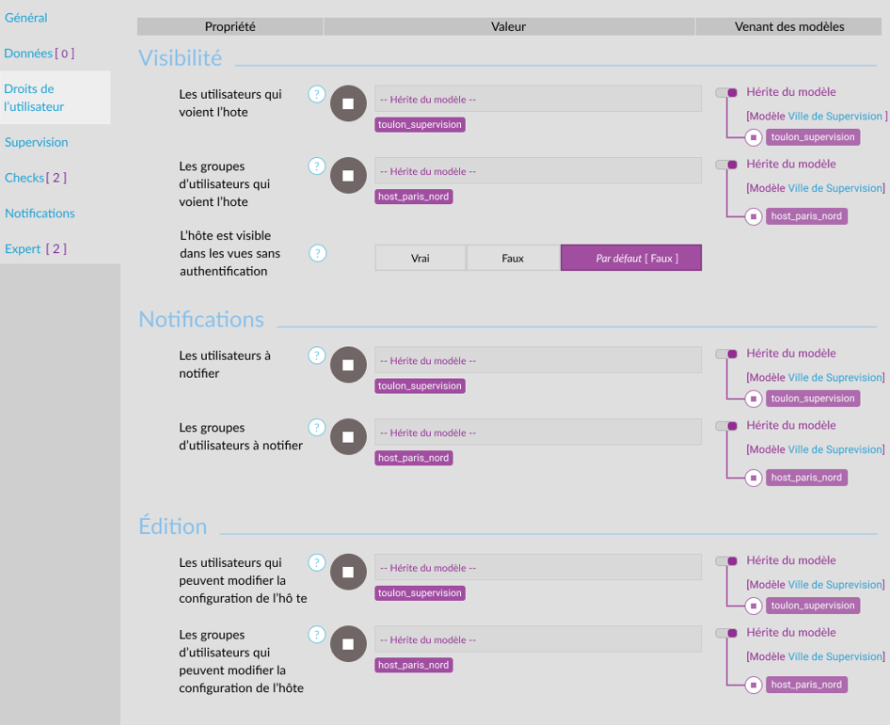This screenshot has height=725, width=890.
Task: Select 'Par défaut [ Faux ]' option
Action: [x=631, y=258]
